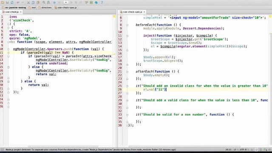
Task: Click 'el.val("11")' code on line 26
Action: click(x=155, y=90)
